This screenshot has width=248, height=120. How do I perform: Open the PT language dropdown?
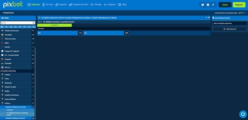tap(242, 13)
